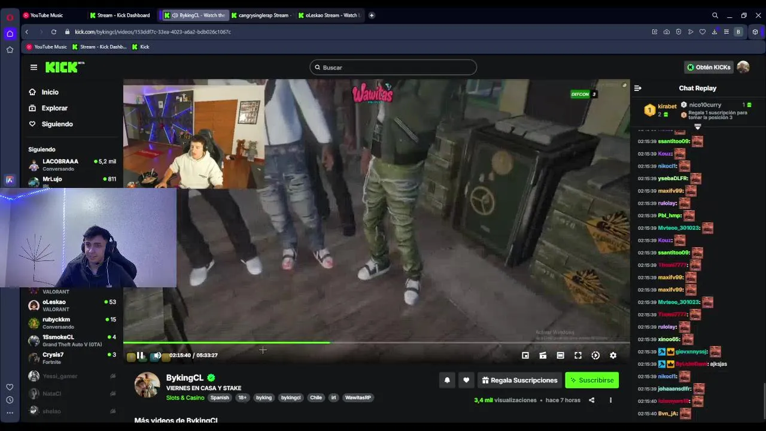Open the BykingCL channel avatar

tap(147, 385)
